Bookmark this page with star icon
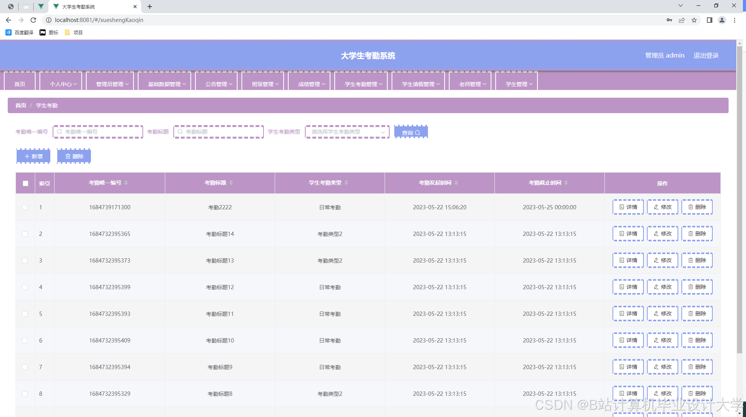The image size is (746, 417). pos(694,20)
